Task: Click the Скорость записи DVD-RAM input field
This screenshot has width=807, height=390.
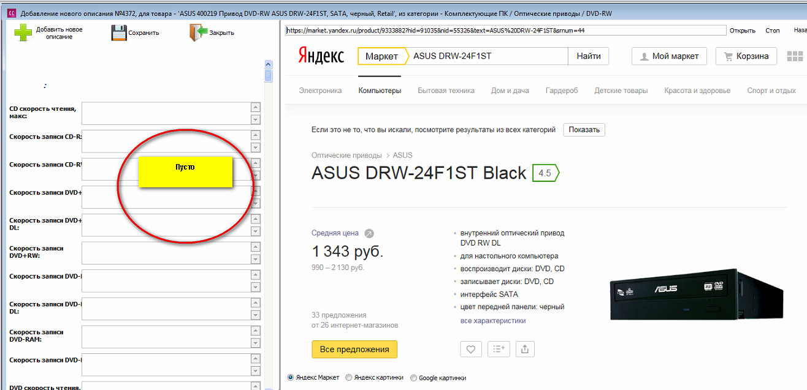Action: point(166,337)
